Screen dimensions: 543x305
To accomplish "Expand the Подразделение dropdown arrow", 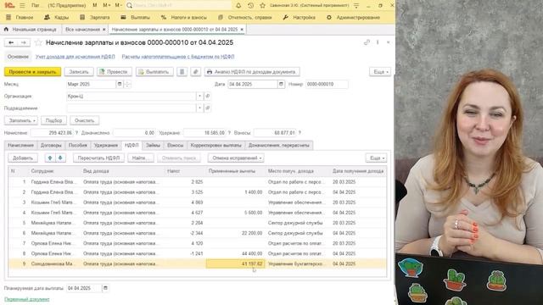I will point(200,108).
